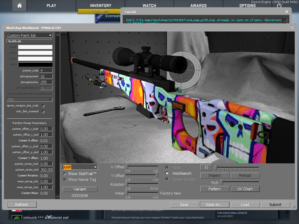Toggle ignore_weapon_size_scale checkbox

[43, 106]
